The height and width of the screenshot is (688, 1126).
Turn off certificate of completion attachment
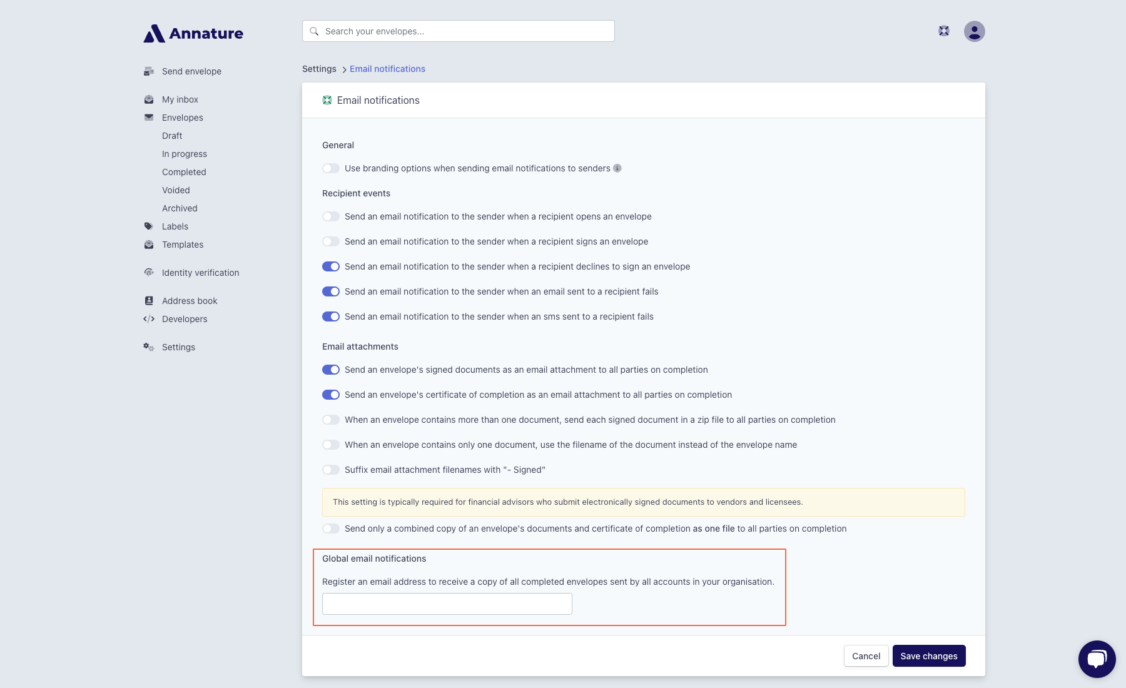331,395
